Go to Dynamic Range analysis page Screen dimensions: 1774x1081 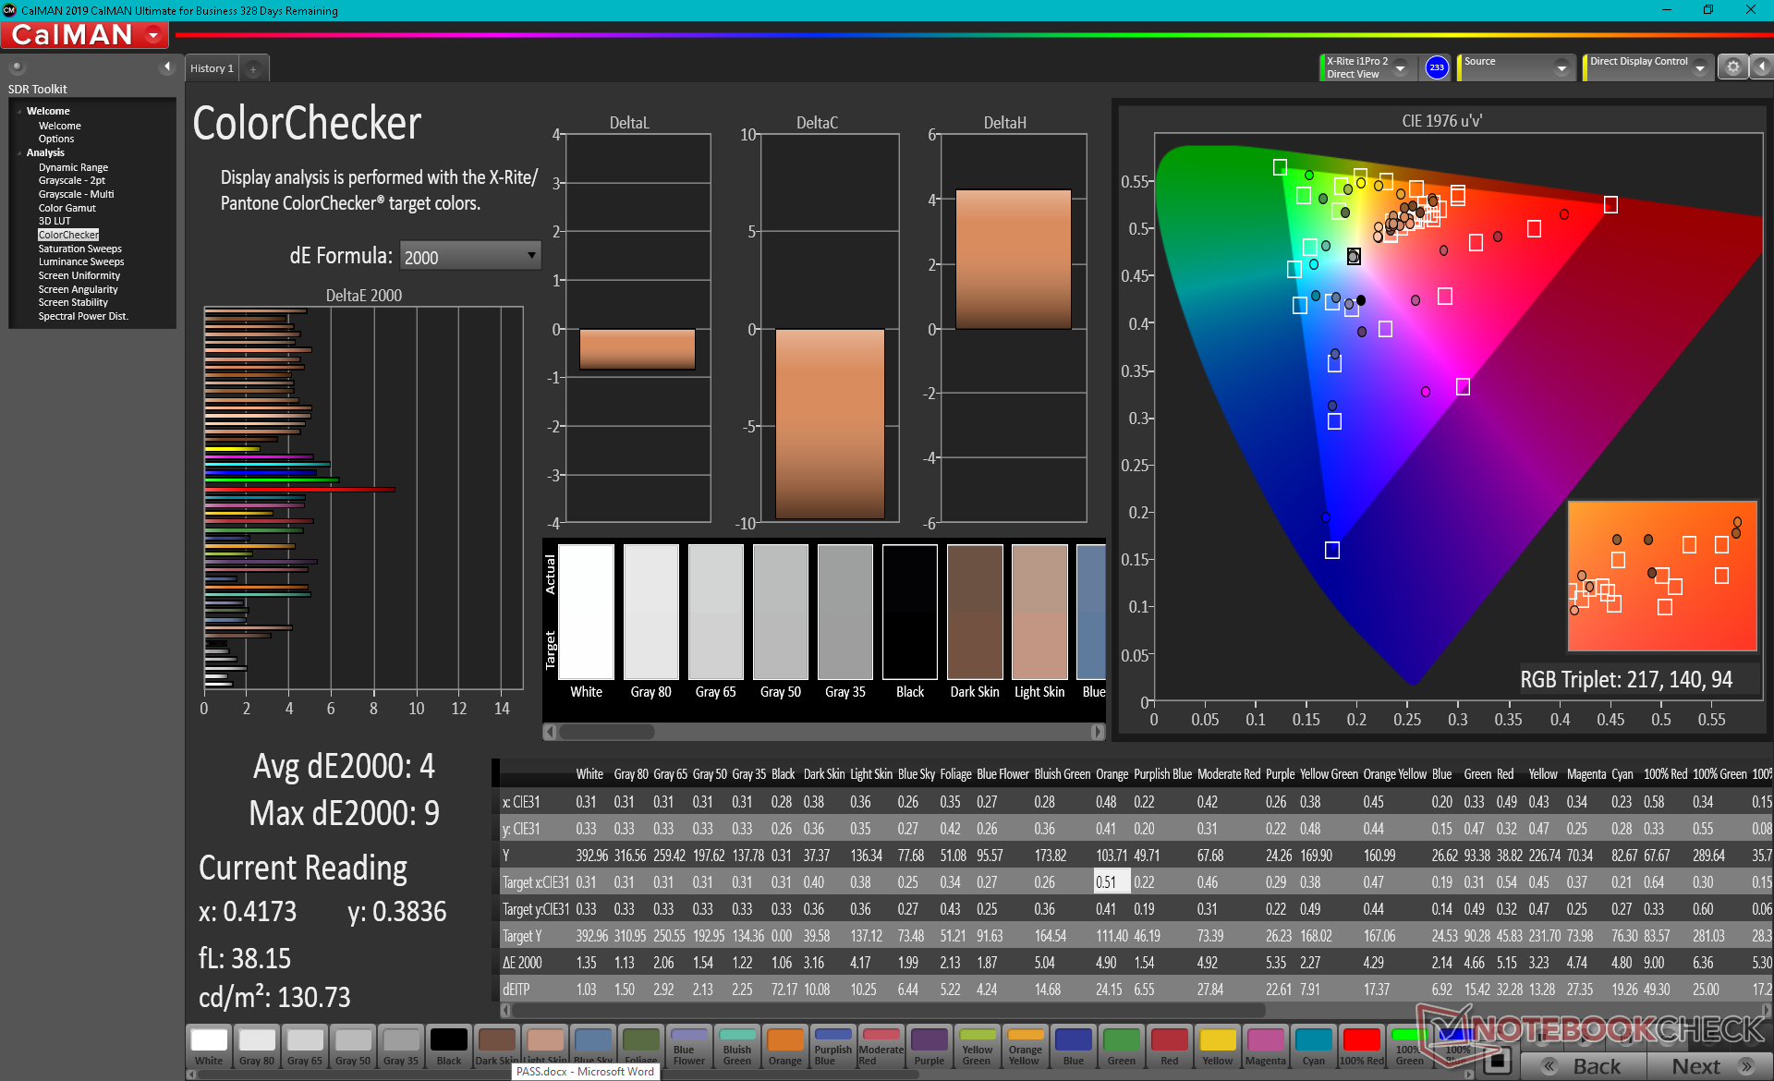(73, 167)
